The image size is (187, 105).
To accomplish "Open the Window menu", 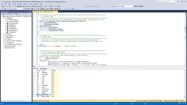I will tap(36, 4).
